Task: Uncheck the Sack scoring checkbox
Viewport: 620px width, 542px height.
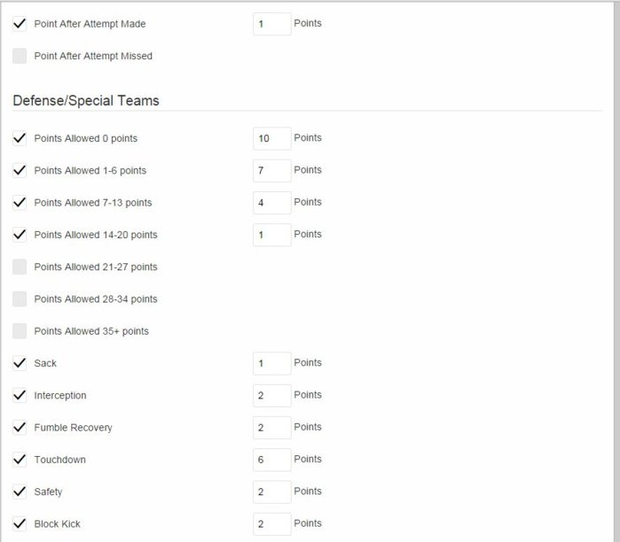Action: coord(20,363)
